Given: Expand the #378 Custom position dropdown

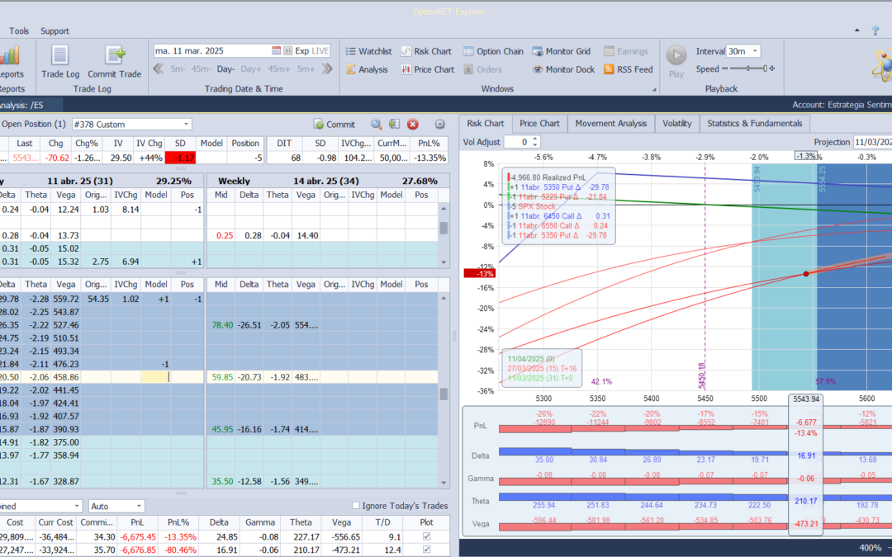Looking at the screenshot, I should point(186,124).
